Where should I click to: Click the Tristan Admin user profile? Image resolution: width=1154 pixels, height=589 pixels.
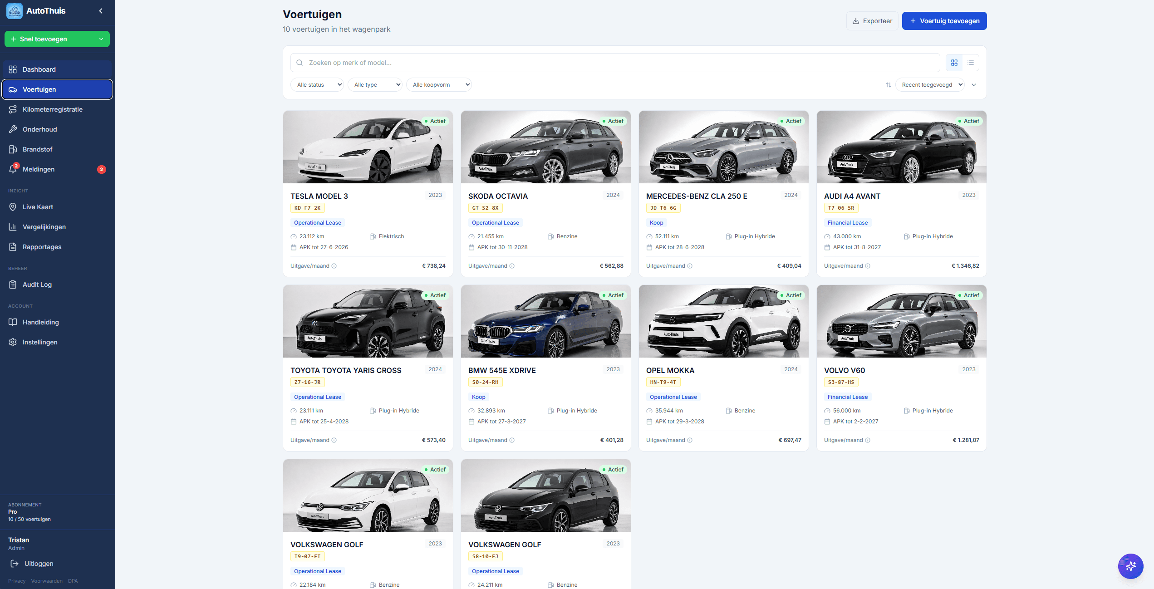[19, 544]
